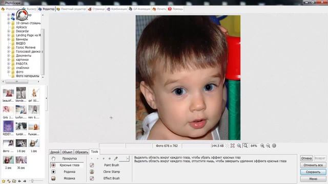Expand the Документы folder node
328x184 pixels.
pos(9,56)
